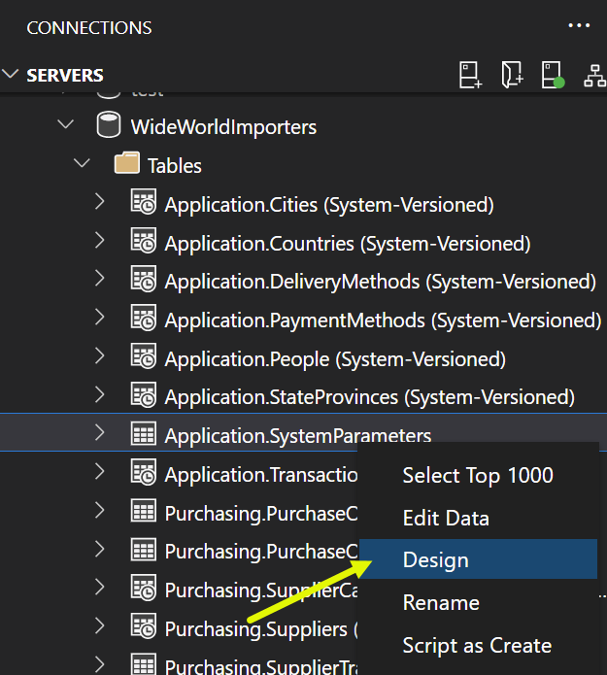Viewport: 607px width, 675px height.
Task: Click the Application.StateProvinces table icon
Action: 144,394
